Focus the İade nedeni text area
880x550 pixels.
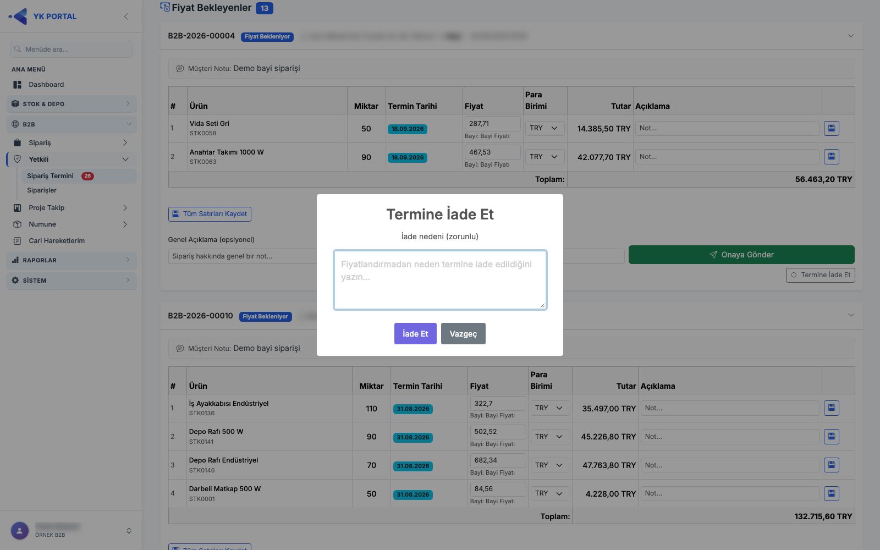[440, 280]
